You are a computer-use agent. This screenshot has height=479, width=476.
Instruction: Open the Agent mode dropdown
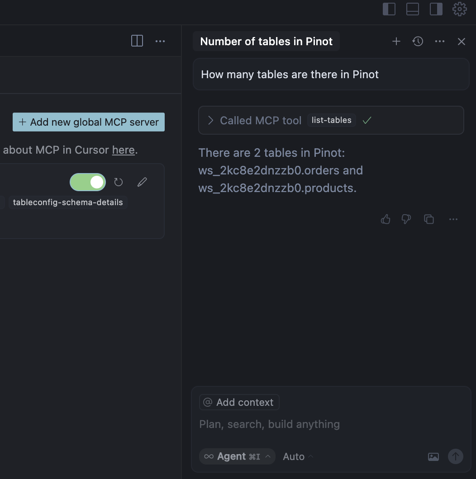pos(237,456)
